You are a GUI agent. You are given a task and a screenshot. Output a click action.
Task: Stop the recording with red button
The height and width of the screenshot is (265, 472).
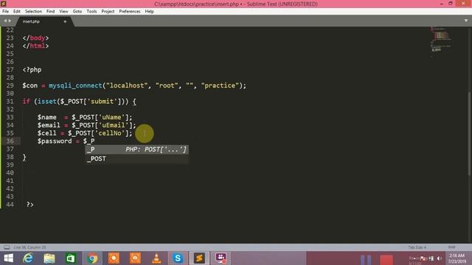tap(386, 259)
